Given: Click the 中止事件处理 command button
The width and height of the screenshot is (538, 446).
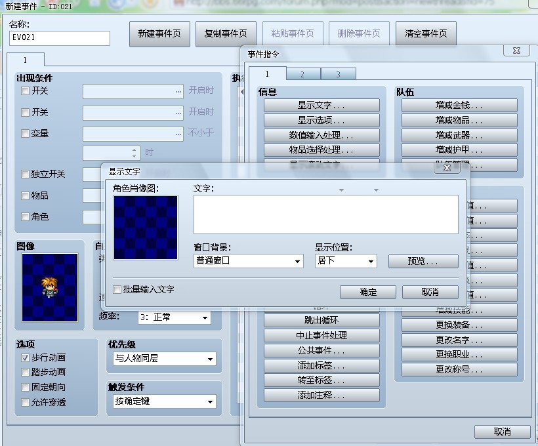Looking at the screenshot, I should [322, 336].
